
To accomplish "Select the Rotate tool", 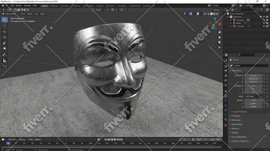I will pos(5,37).
